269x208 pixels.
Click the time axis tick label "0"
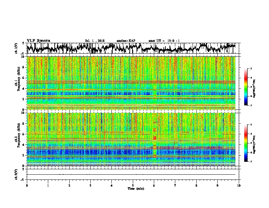pyautogui.click(x=27, y=186)
